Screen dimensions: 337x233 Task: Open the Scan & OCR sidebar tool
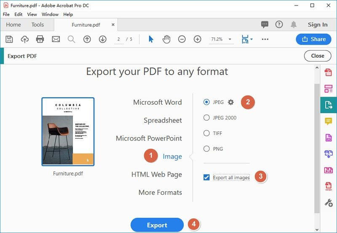(329, 170)
